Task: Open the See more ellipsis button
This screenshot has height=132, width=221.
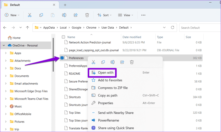Action: click(143, 15)
